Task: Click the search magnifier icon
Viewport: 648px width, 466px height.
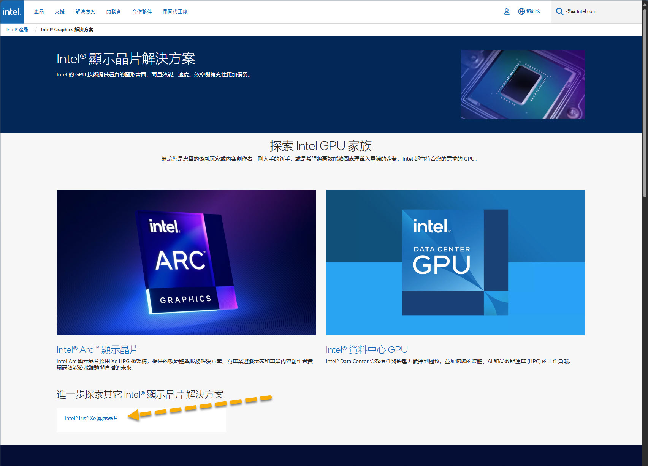Action: [559, 11]
